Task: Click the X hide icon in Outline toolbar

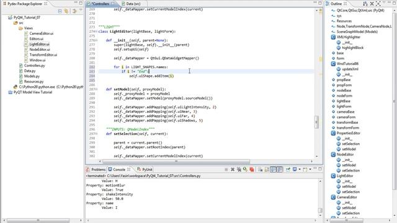Action: click(x=372, y=4)
